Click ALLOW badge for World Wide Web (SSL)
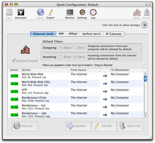 point(14,84)
